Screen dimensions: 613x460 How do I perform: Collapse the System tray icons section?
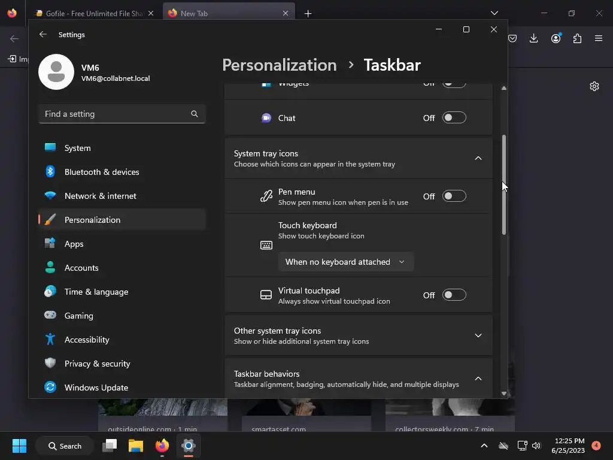click(x=478, y=158)
